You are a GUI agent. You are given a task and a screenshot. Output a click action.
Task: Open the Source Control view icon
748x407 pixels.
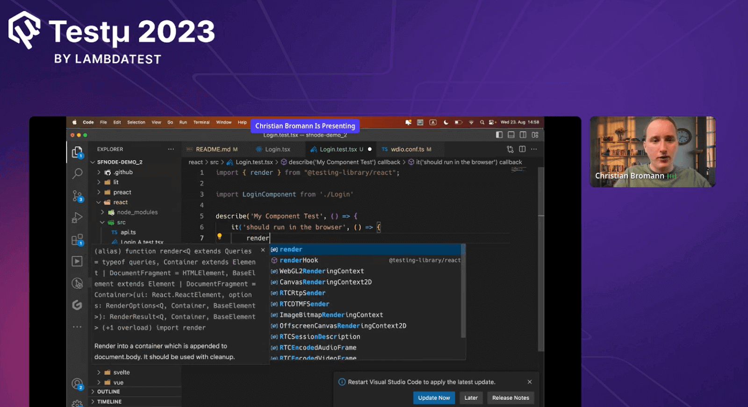pyautogui.click(x=77, y=195)
